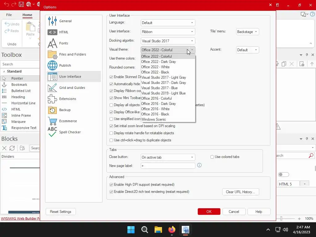Open the Ecommerce options category
This screenshot has height=237, width=316.
pyautogui.click(x=74, y=121)
